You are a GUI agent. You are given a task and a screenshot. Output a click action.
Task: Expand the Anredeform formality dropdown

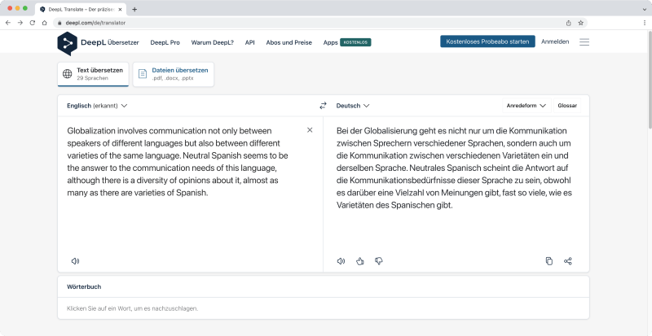(526, 106)
